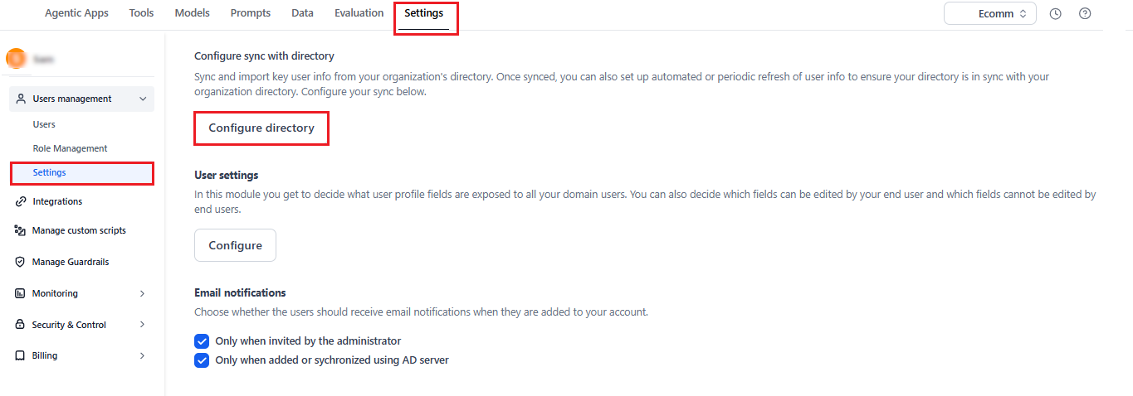
Task: Switch to the Agentic Apps tab
Action: point(76,13)
